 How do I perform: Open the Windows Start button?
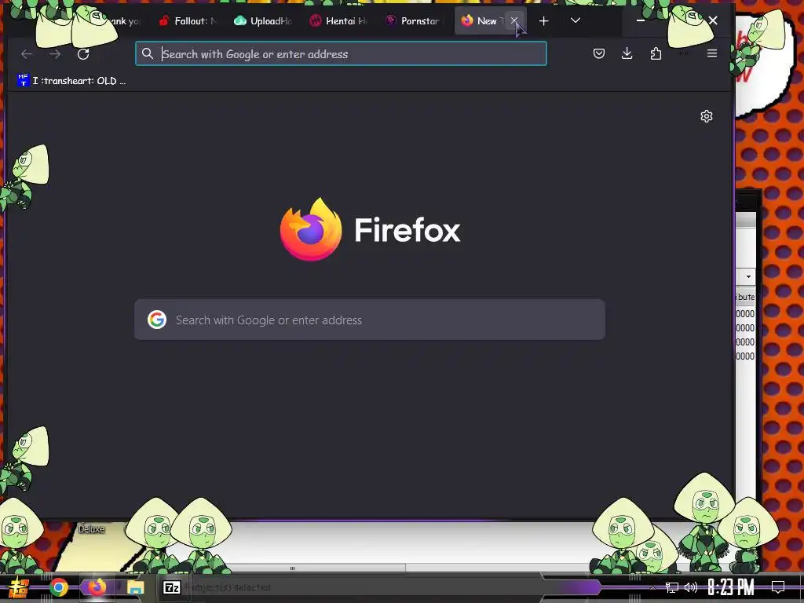point(18,587)
